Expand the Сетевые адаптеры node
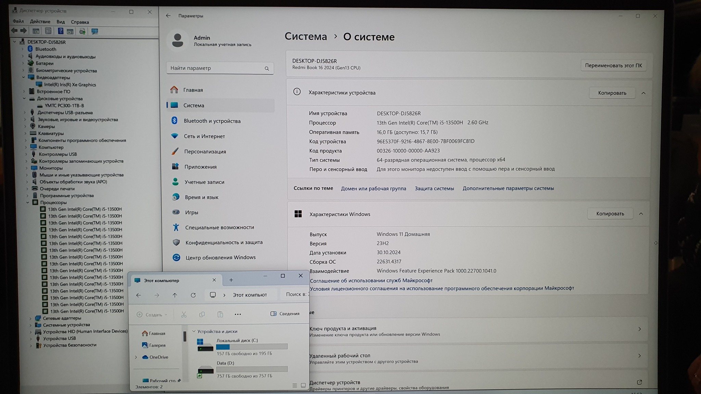The image size is (701, 394). click(30, 318)
